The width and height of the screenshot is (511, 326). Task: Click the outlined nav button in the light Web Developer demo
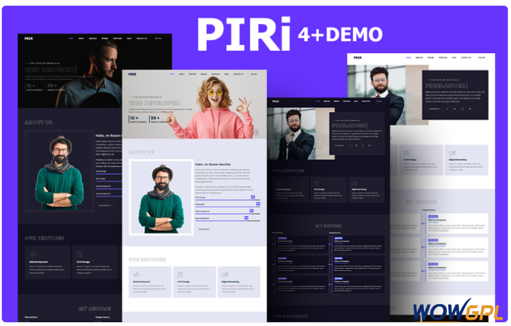(x=254, y=74)
